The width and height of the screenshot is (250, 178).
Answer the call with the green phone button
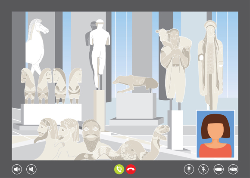coord(119,169)
